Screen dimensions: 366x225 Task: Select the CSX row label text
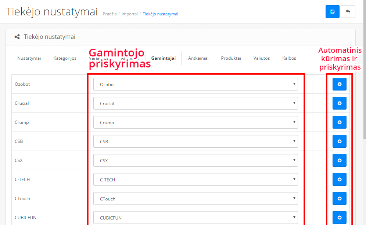click(19, 161)
